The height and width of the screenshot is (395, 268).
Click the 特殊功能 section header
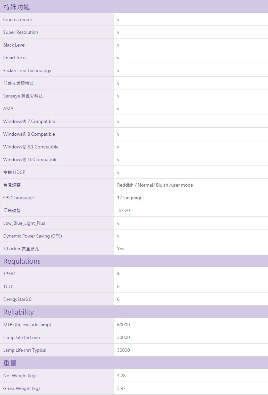tap(16, 7)
